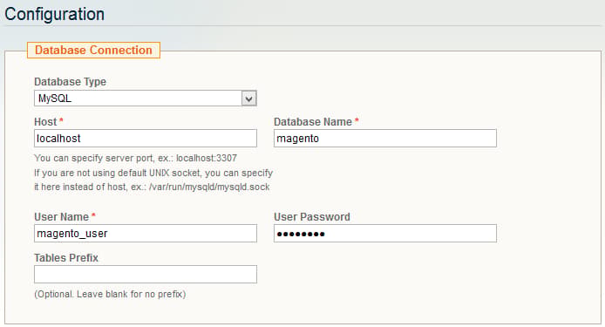Click the User Password field
The width and height of the screenshot is (605, 327).
(x=385, y=233)
